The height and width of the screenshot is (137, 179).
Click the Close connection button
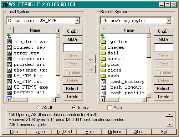click(x=15, y=132)
